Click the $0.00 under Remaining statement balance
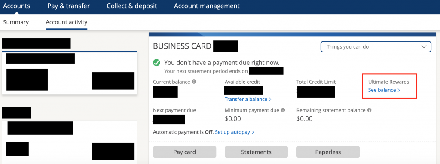Screen dimensions: 440x164 pyautogui.click(x=305, y=119)
